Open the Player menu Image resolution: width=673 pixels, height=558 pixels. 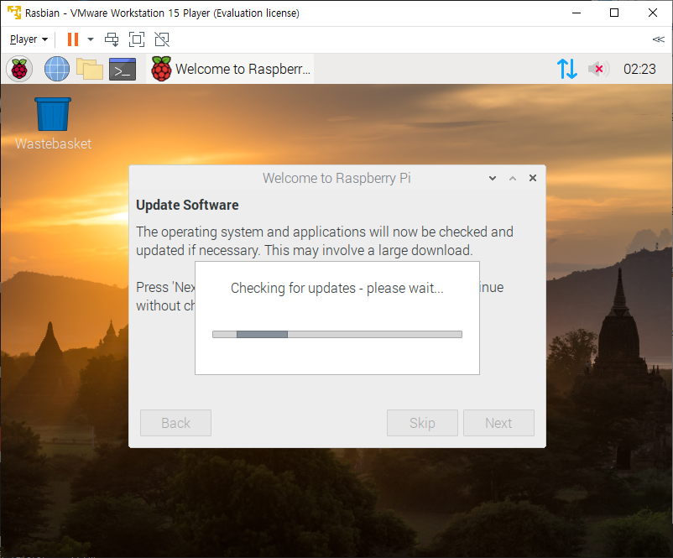[x=29, y=39]
